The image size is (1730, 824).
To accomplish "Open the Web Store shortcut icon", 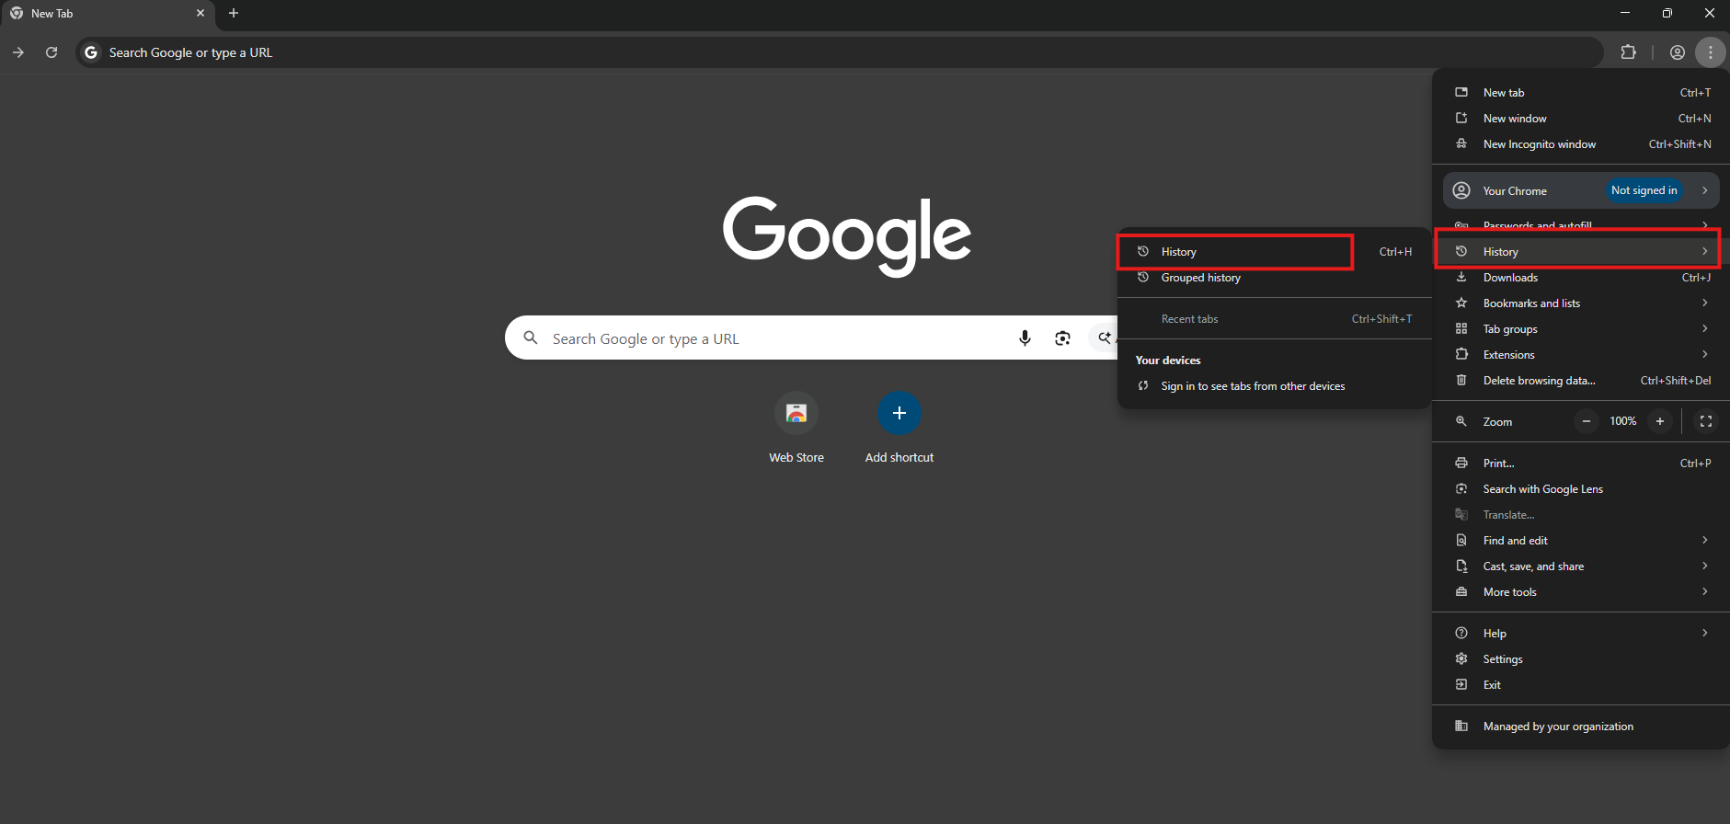I will (796, 413).
